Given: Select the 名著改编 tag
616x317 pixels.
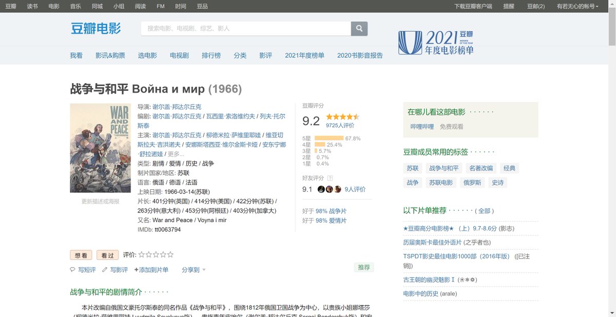Looking at the screenshot, I should pyautogui.click(x=481, y=168).
